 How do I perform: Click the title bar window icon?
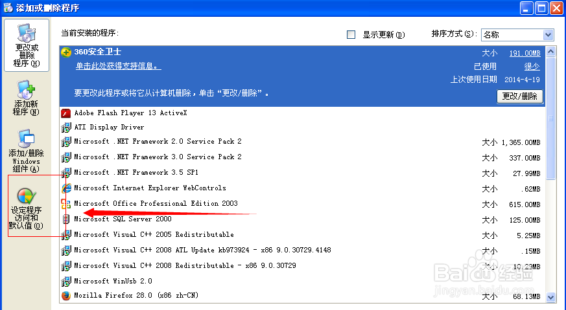pyautogui.click(x=8, y=8)
